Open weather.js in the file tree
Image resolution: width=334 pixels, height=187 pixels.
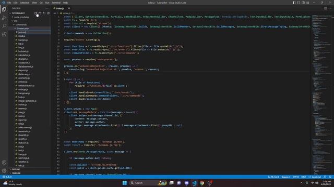[23, 162]
